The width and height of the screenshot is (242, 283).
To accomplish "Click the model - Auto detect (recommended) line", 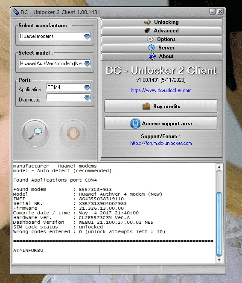I will tap(62, 171).
